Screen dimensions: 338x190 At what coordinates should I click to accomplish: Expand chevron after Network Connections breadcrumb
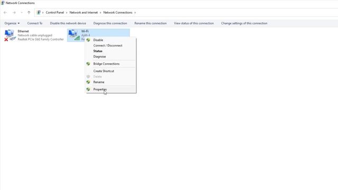point(135,13)
